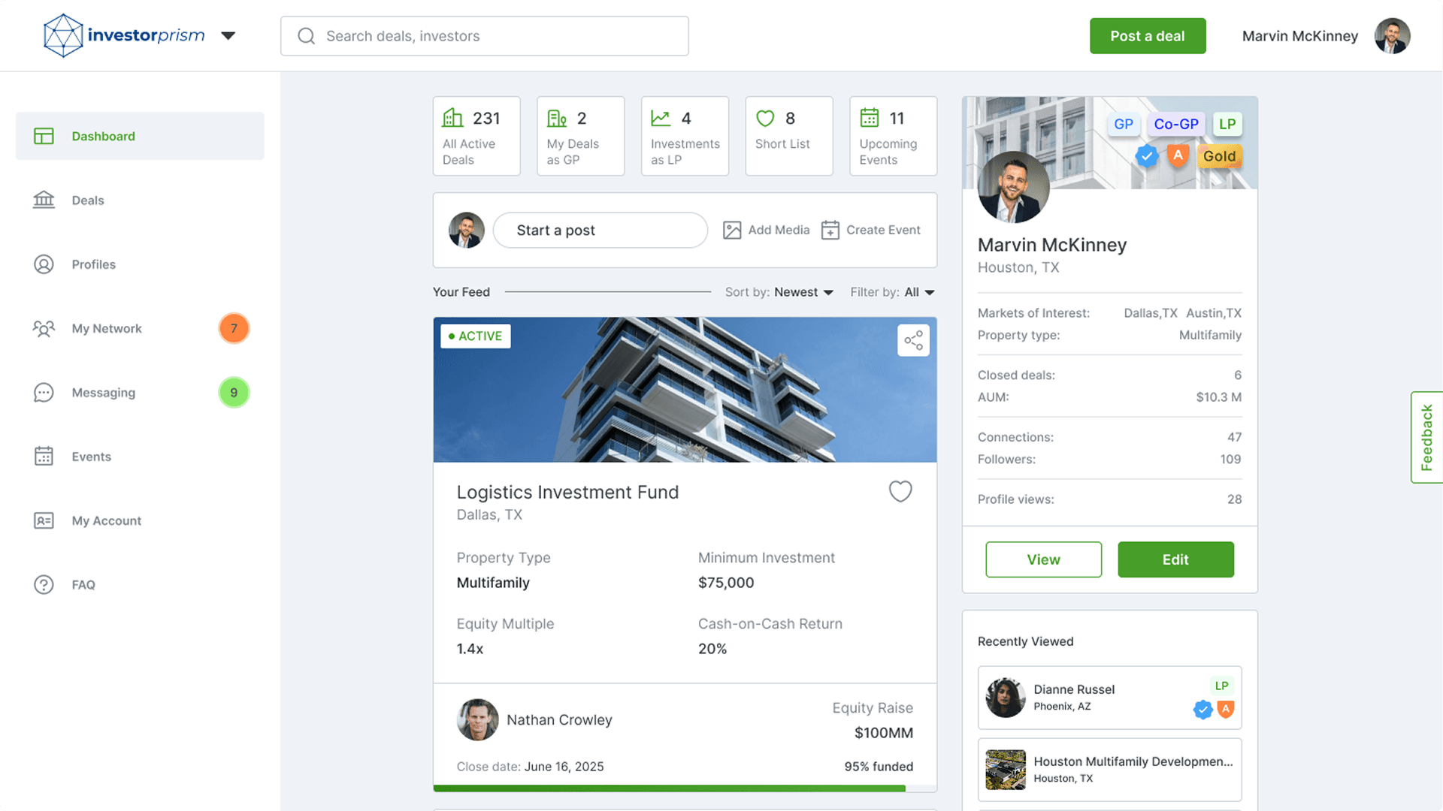1443x811 pixels.
Task: Click the Create Event calendar icon
Action: click(830, 230)
